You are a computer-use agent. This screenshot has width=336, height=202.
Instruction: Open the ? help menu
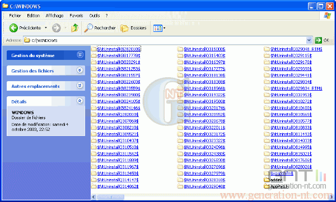tap(106, 16)
